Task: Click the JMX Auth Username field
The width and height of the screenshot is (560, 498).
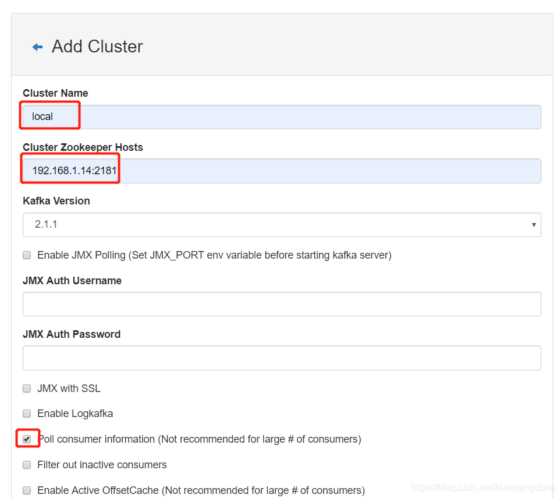Action: (282, 304)
